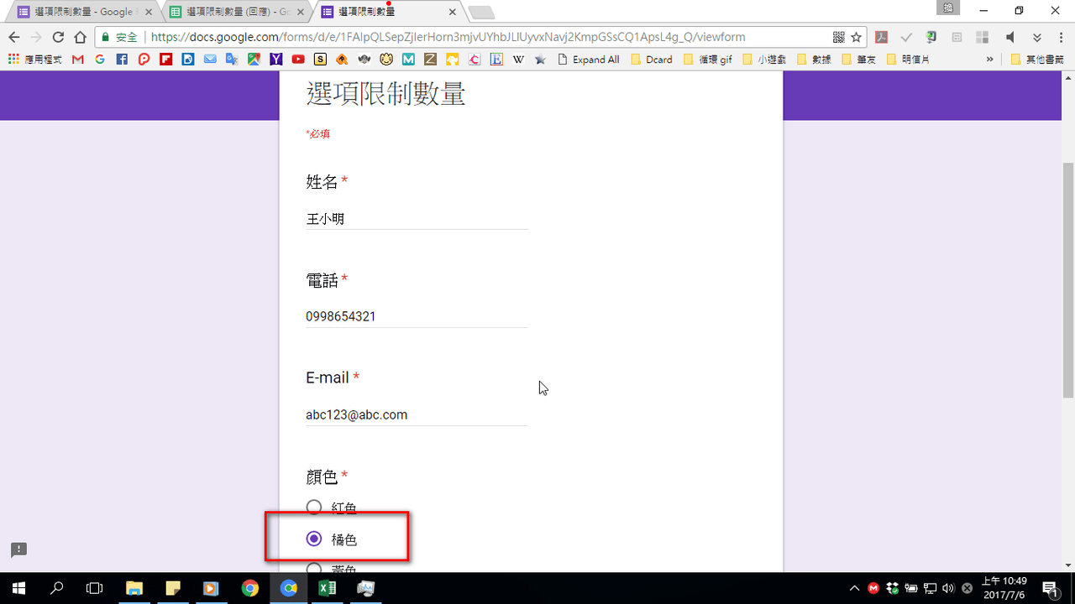Open the notification center icon

point(1049,588)
